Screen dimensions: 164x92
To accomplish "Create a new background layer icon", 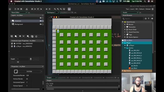I will coord(12,36).
